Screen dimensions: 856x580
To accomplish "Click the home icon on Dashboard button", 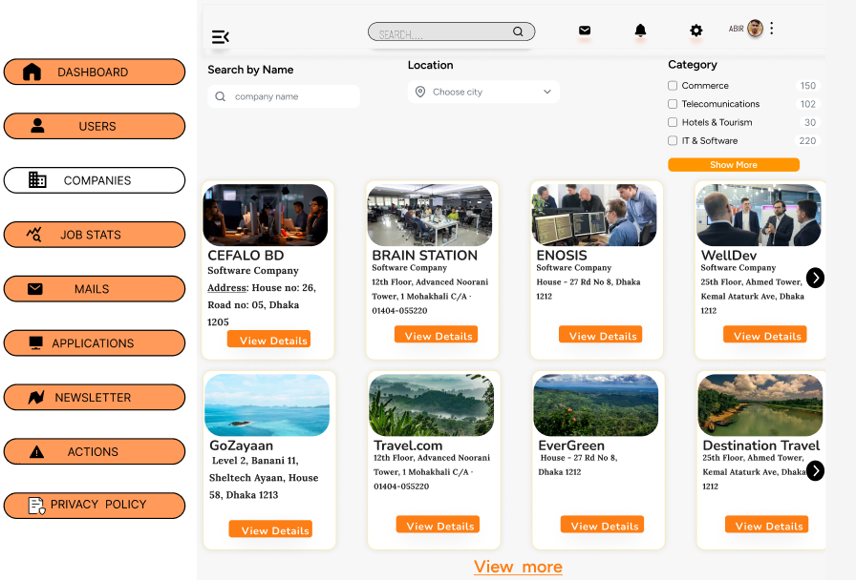I will (32, 72).
